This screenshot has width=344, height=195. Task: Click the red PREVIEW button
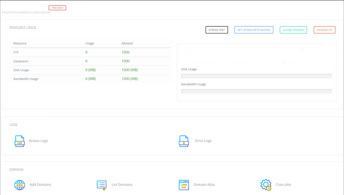tap(57, 8)
